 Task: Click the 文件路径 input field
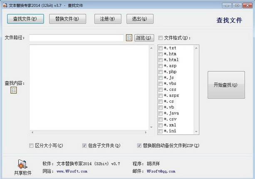(77, 38)
